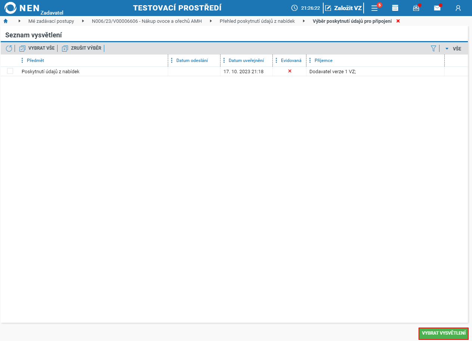Open Evidovaná column options dots
This screenshot has width=472, height=341.
pyautogui.click(x=276, y=61)
